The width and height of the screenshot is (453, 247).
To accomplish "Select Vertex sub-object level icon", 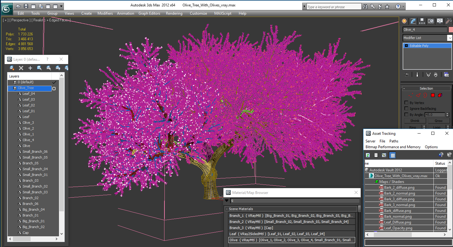I will (411, 95).
